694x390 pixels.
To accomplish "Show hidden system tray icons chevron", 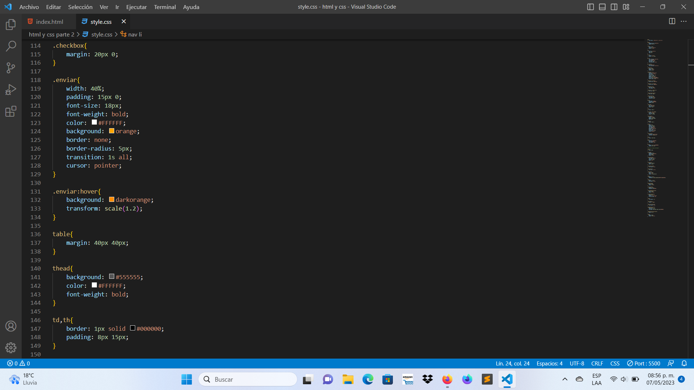I will click(565, 379).
